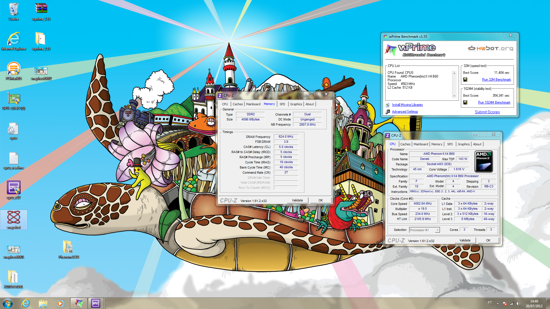Image resolution: width=550 pixels, height=309 pixels.
Task: Click the AMD Phenom II logo image
Action: 484,162
